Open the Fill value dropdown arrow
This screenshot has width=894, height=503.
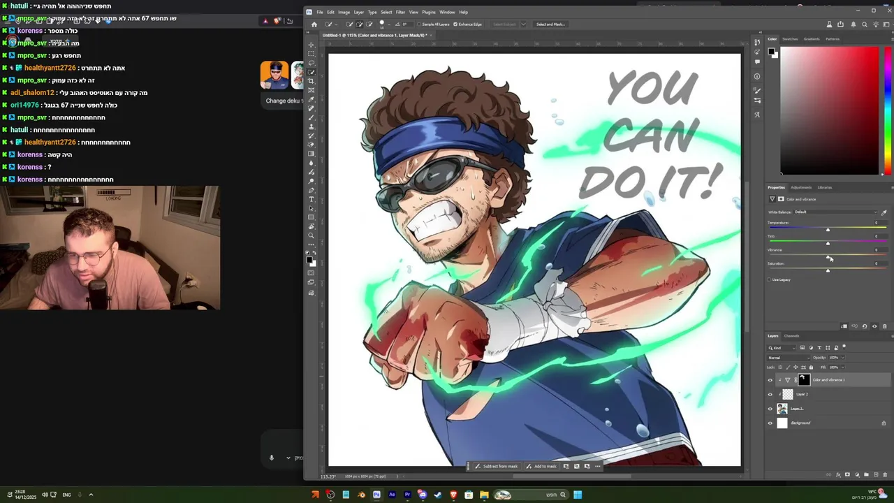pyautogui.click(x=843, y=367)
